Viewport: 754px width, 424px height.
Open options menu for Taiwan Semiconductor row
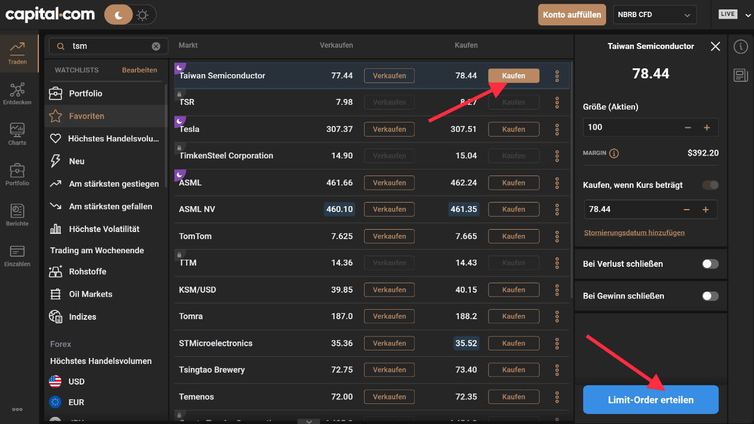coord(557,75)
